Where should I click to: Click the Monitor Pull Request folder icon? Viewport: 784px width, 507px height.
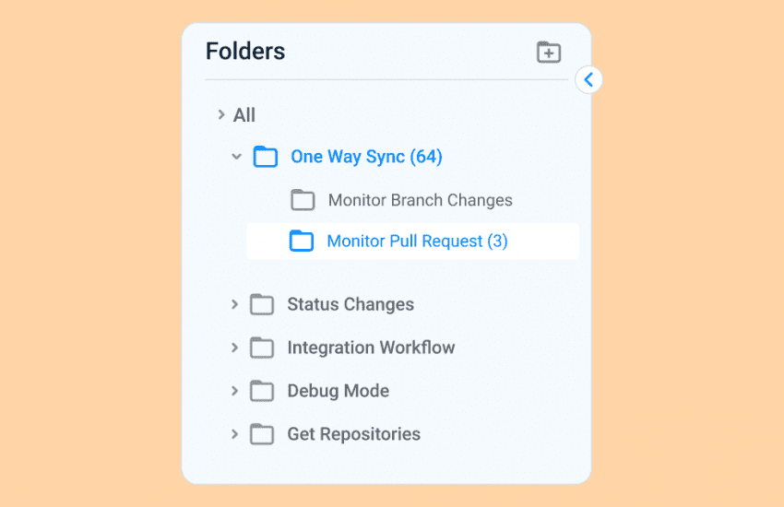click(302, 242)
